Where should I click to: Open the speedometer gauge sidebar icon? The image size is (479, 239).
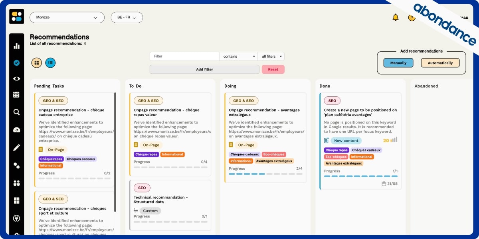tap(16, 130)
